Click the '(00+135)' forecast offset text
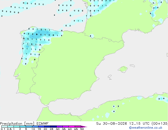Viewport: 168px width, 130px height. click(x=160, y=124)
